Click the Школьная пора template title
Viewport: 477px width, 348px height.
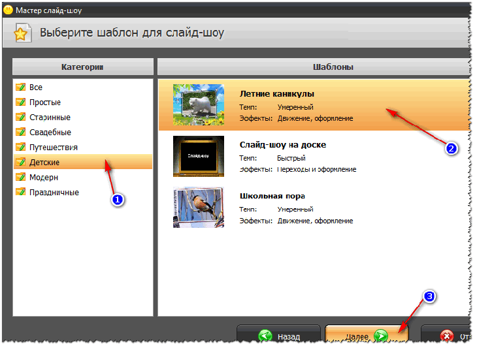tap(272, 197)
